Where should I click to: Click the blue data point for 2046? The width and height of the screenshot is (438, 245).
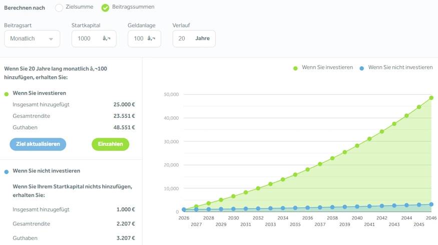[x=431, y=204]
